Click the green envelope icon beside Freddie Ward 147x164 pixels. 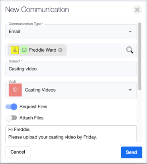tap(24, 50)
